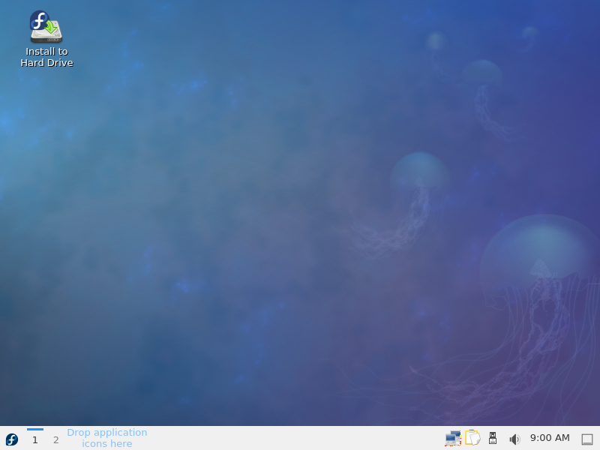The width and height of the screenshot is (600, 450).
Task: Open the network connections tray icon
Action: [452, 439]
